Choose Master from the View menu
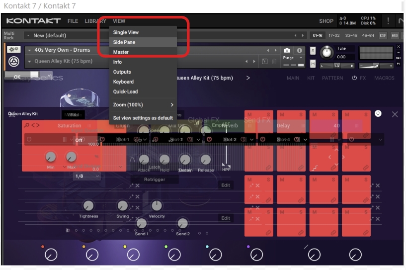This screenshot has height=270, width=406. point(143,52)
